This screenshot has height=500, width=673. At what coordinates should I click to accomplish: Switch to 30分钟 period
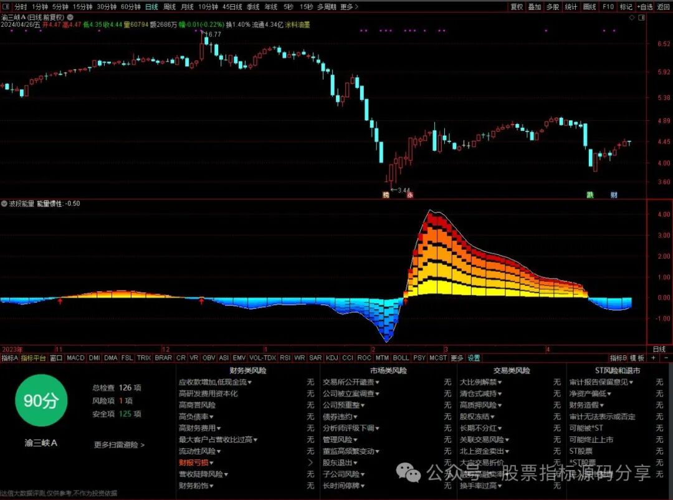[x=107, y=7]
